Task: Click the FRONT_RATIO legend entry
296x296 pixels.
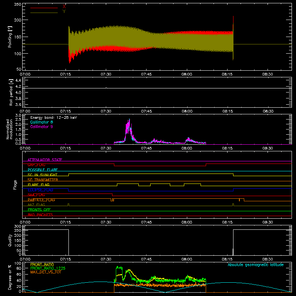Action: coord(42,265)
